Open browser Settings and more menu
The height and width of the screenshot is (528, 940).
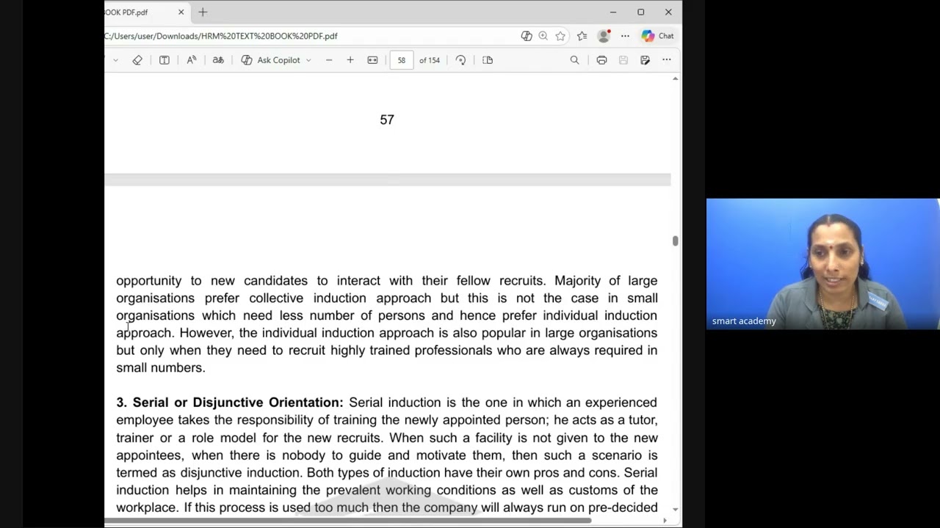625,36
